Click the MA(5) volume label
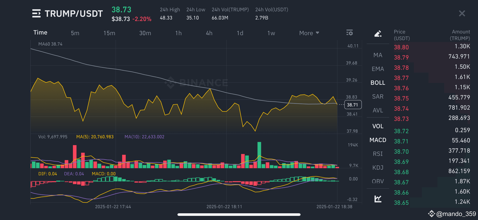Viewport: 478px width, 220px height. point(95,137)
